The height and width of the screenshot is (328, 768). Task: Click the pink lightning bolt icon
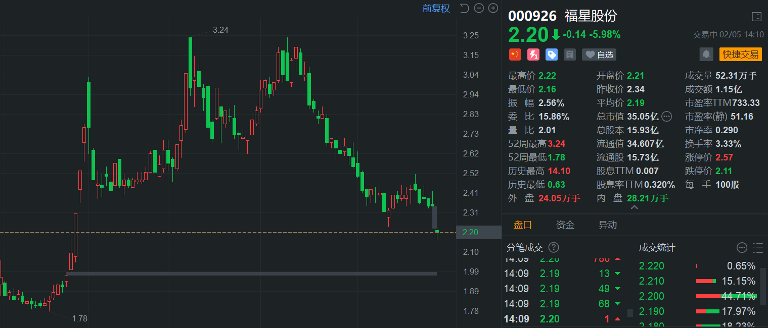point(533,54)
